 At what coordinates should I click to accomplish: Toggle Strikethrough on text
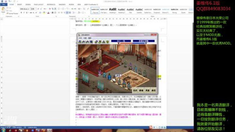31,13
